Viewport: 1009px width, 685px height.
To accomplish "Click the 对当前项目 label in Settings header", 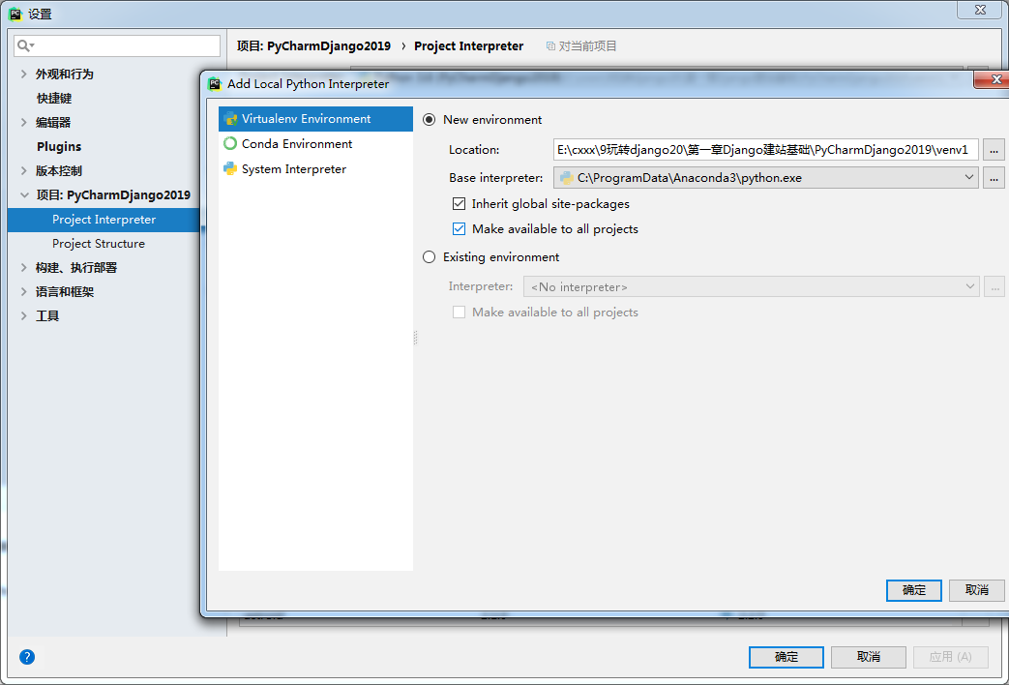I will 587,46.
